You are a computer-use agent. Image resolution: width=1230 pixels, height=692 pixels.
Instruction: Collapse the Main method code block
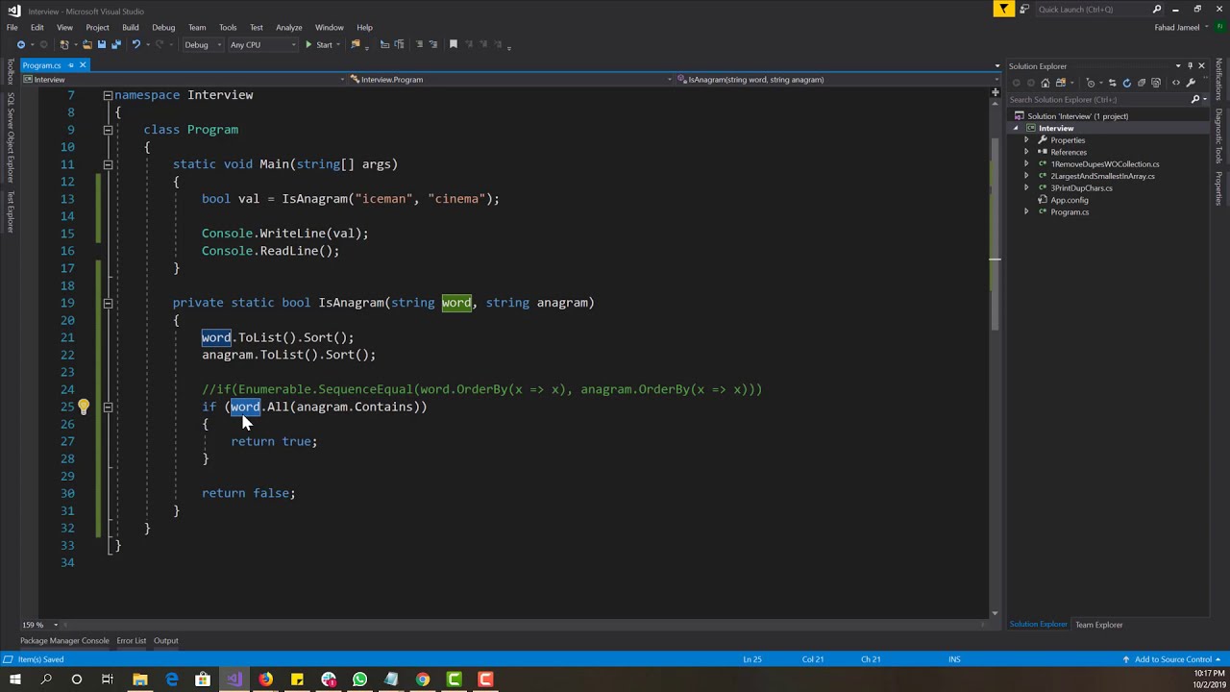108,164
